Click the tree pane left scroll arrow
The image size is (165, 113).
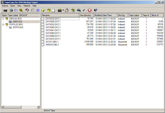coord(3,107)
